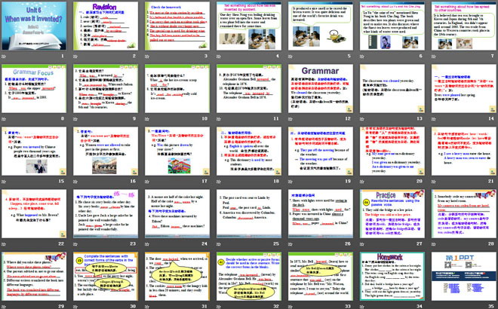Click the animation star icon under slide 5
The width and height of the screenshot is (498, 309).
[x=290, y=57]
